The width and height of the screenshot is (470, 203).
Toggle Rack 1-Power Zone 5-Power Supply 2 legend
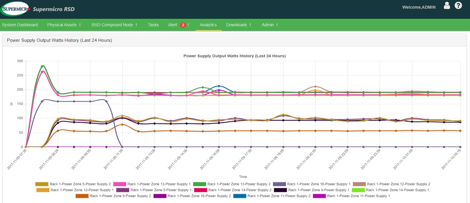pyautogui.click(x=80, y=184)
